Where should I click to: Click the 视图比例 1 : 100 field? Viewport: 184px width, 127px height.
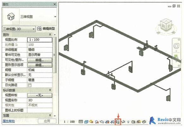click(x=40, y=40)
